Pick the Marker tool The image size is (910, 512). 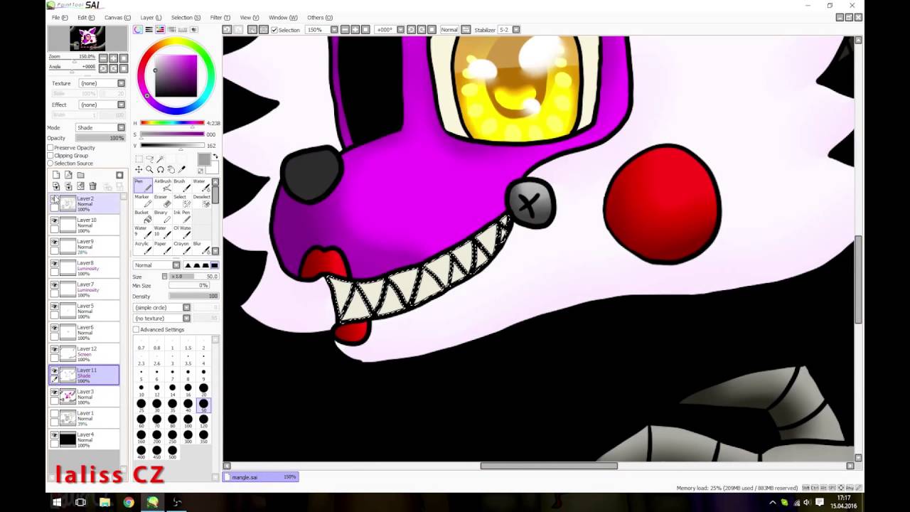[142, 201]
